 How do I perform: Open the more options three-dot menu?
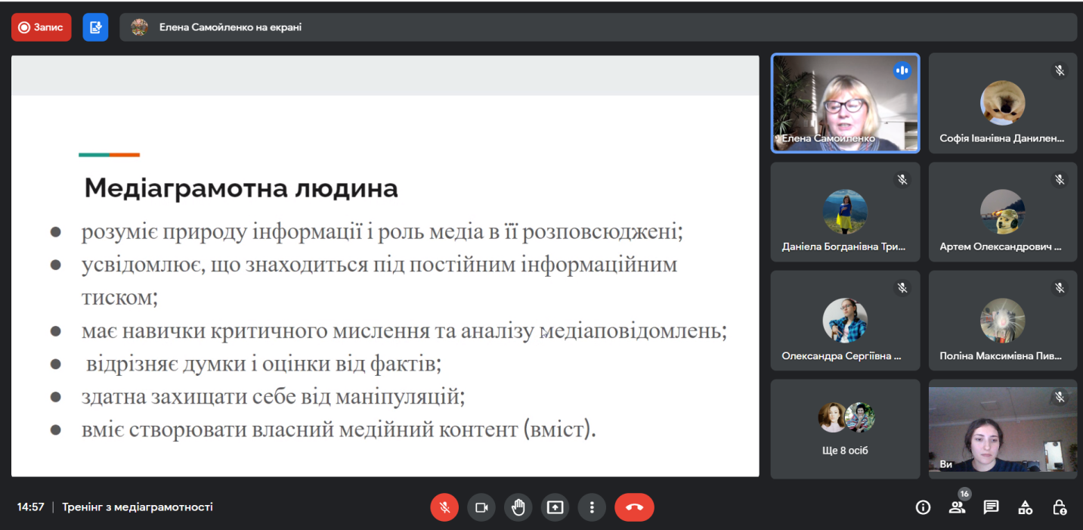click(592, 507)
